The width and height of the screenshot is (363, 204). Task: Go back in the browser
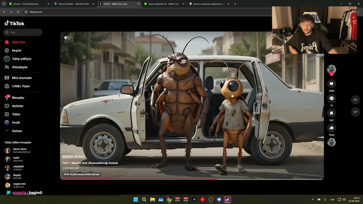[4, 12]
